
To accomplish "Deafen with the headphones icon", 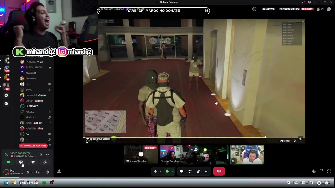I will [38, 172].
